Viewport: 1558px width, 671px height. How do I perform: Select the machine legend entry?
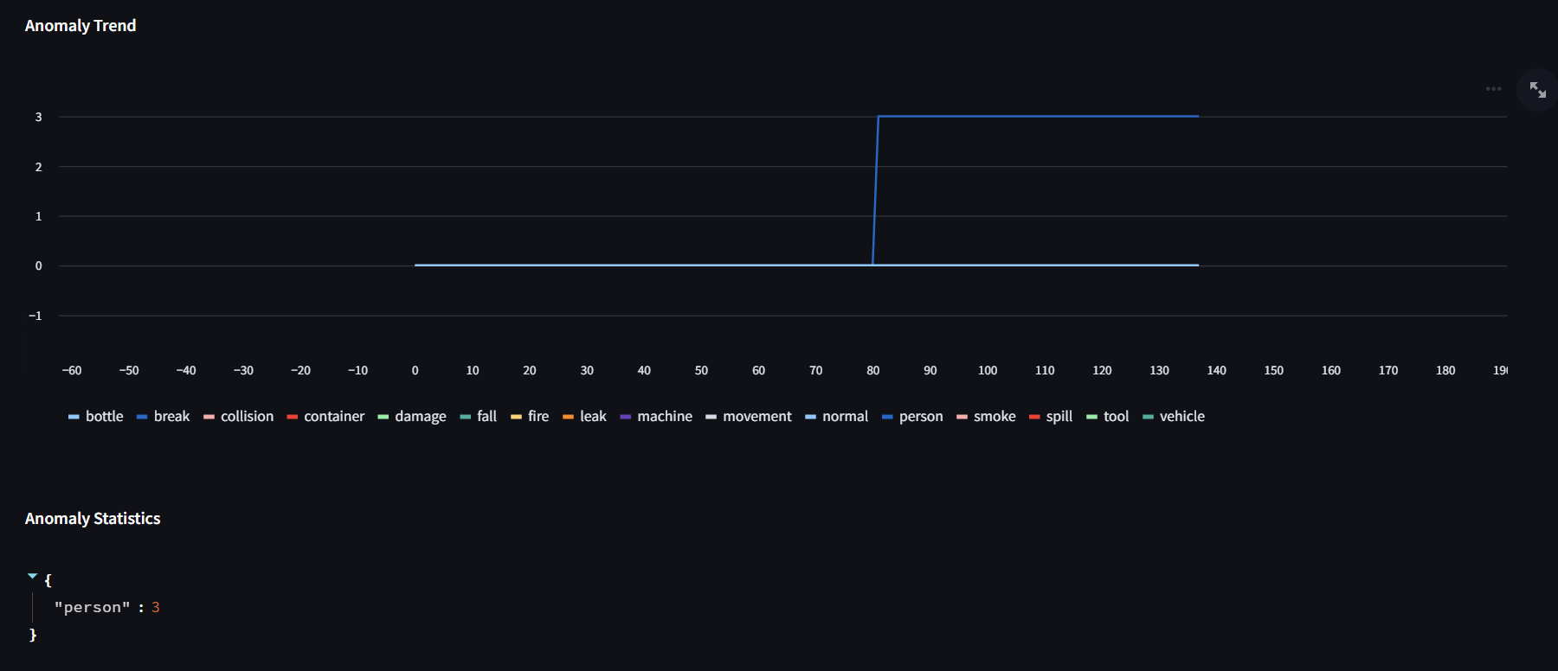[656, 417]
